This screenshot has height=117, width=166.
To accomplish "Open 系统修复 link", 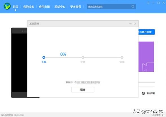I will 151,93.
